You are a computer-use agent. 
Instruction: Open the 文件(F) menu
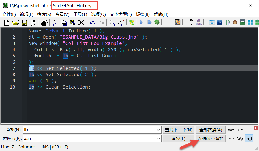[9, 14]
